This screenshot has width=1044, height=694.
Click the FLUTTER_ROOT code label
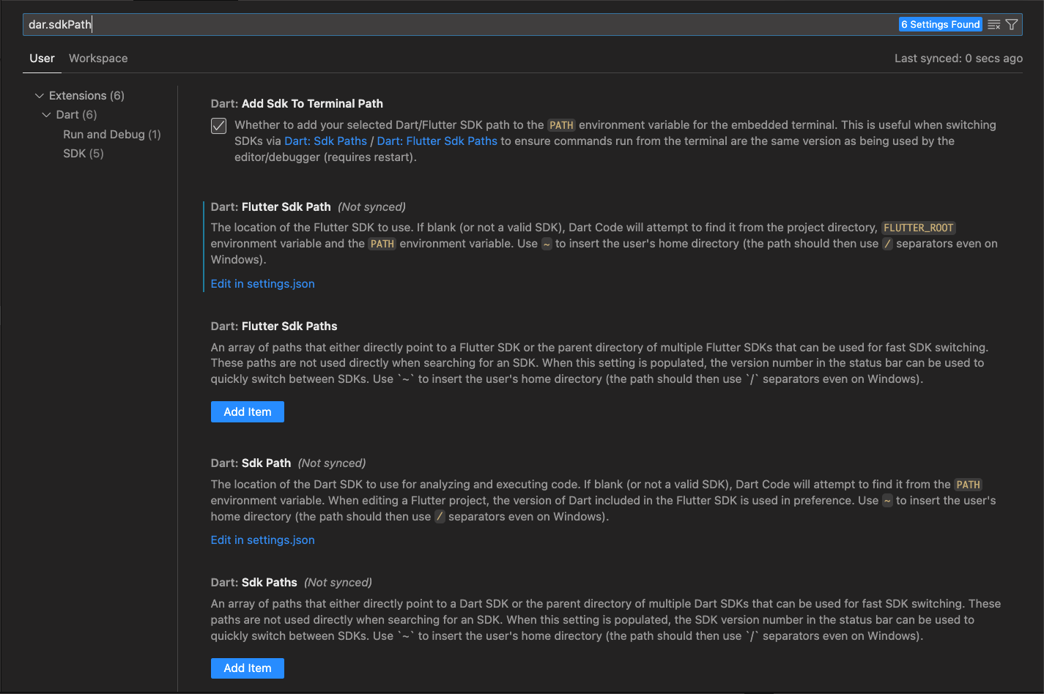point(919,228)
